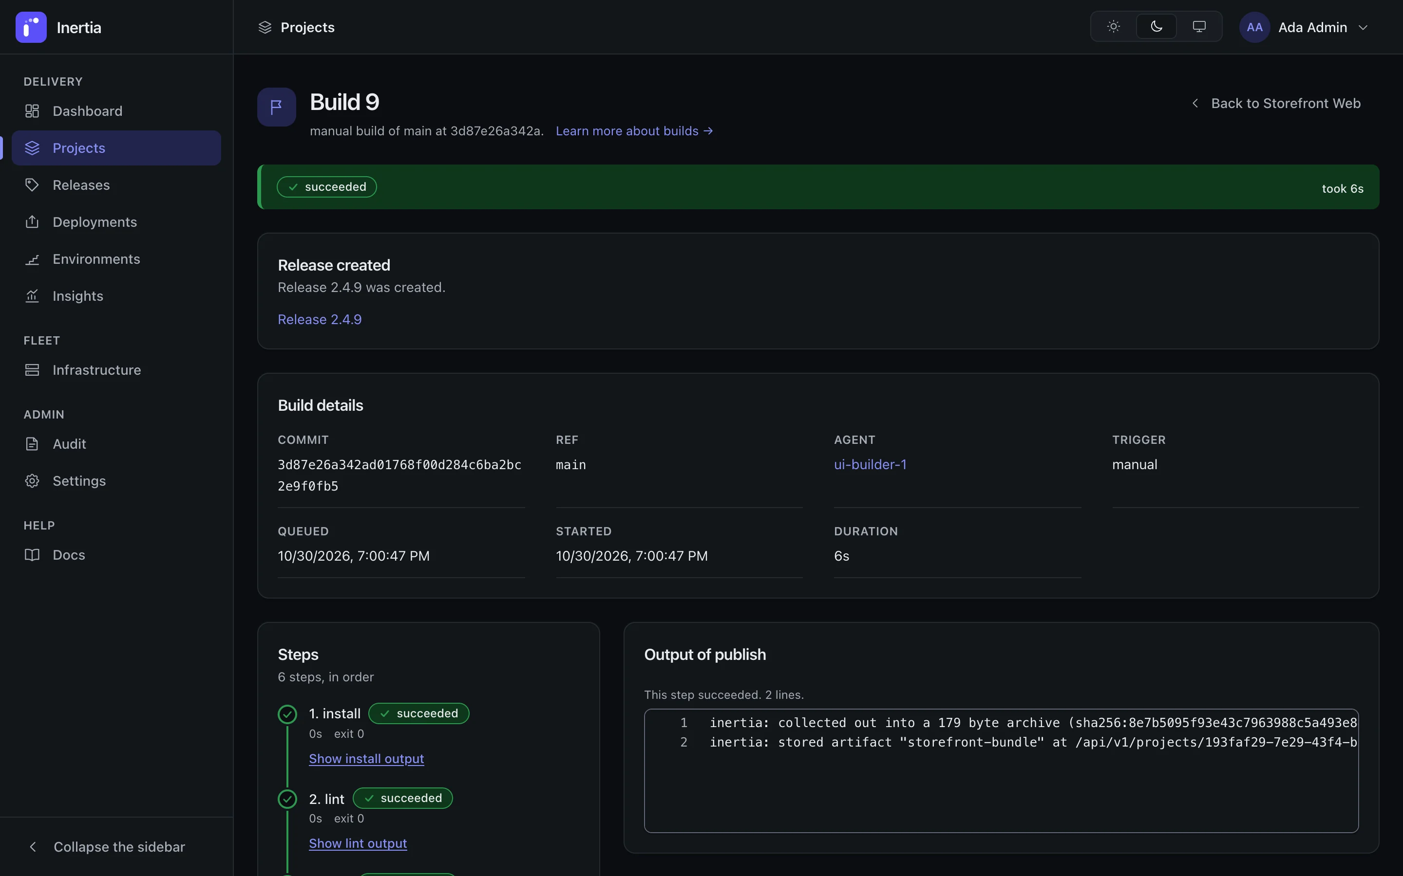The height and width of the screenshot is (876, 1403).
Task: Click the commit hash 3d87e26a342ad...
Action: tap(399, 475)
